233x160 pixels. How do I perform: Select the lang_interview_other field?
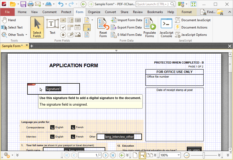point(119,137)
